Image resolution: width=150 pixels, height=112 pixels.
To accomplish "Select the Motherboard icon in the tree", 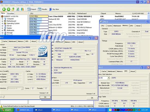I will pyautogui.click(x=5, y=21).
